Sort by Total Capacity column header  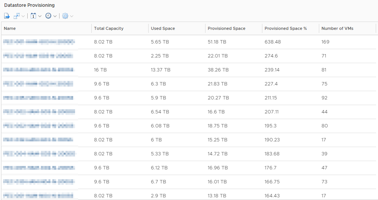(x=109, y=28)
